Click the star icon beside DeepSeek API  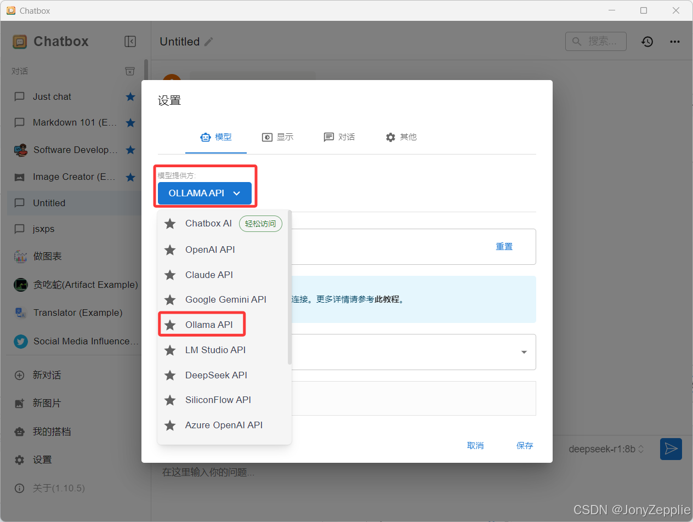coord(170,375)
